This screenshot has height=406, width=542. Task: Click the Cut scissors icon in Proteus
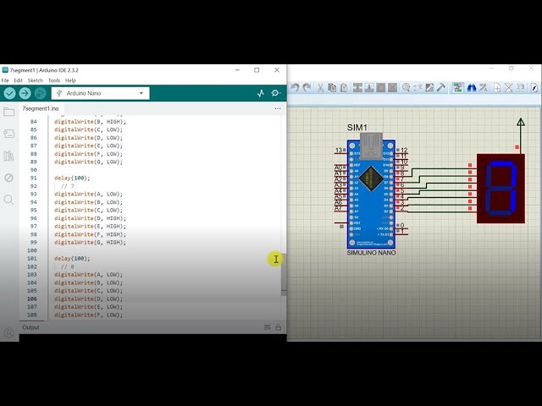(x=320, y=88)
